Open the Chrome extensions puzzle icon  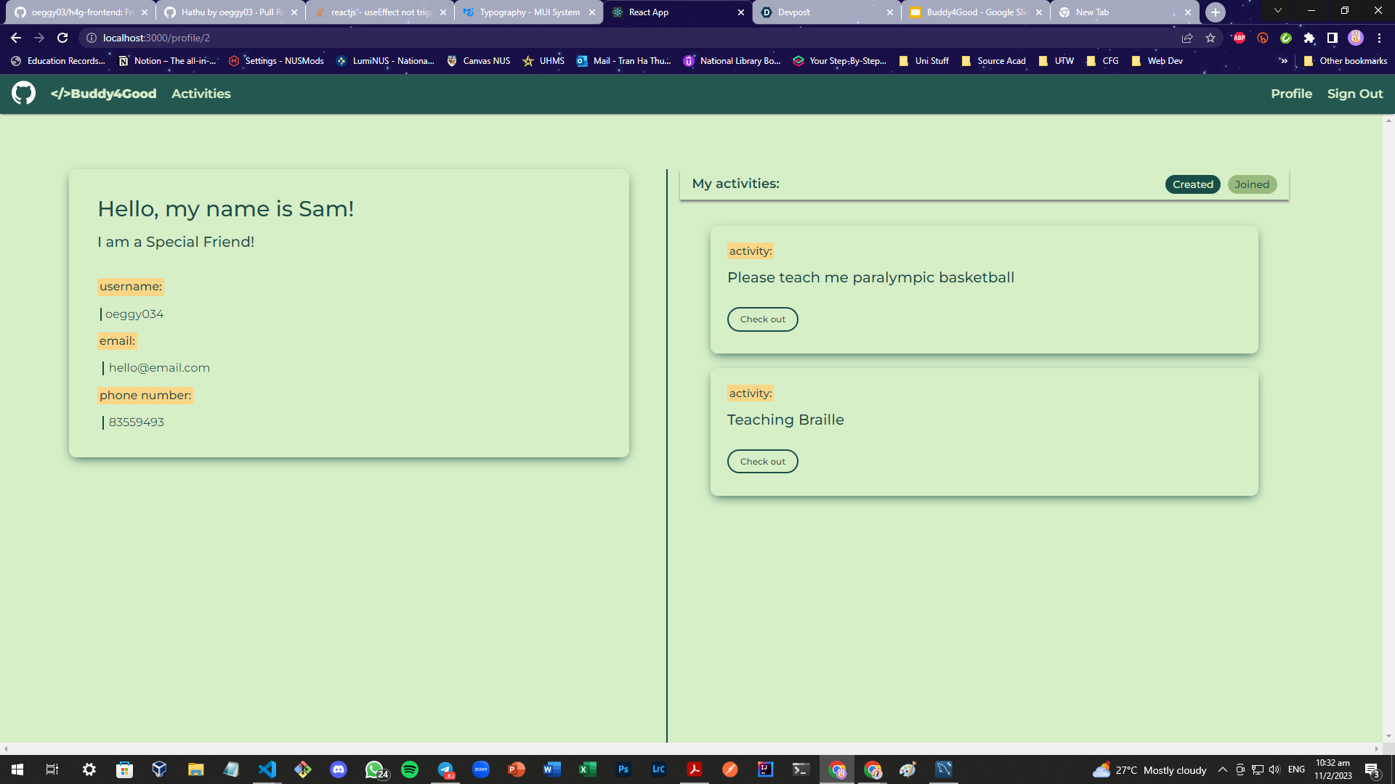point(1309,38)
